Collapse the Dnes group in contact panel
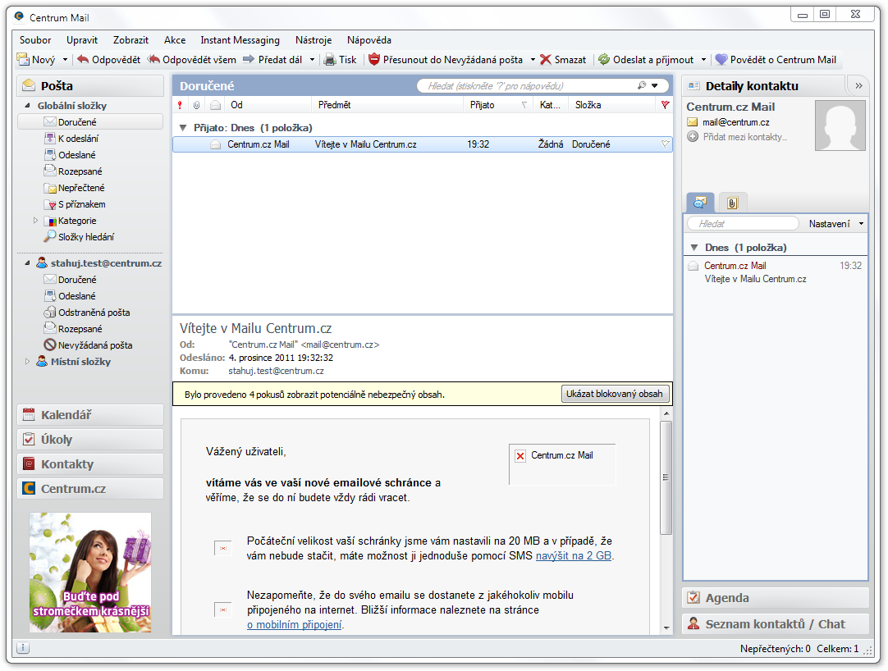The height and width of the screenshot is (671, 888). coord(694,248)
